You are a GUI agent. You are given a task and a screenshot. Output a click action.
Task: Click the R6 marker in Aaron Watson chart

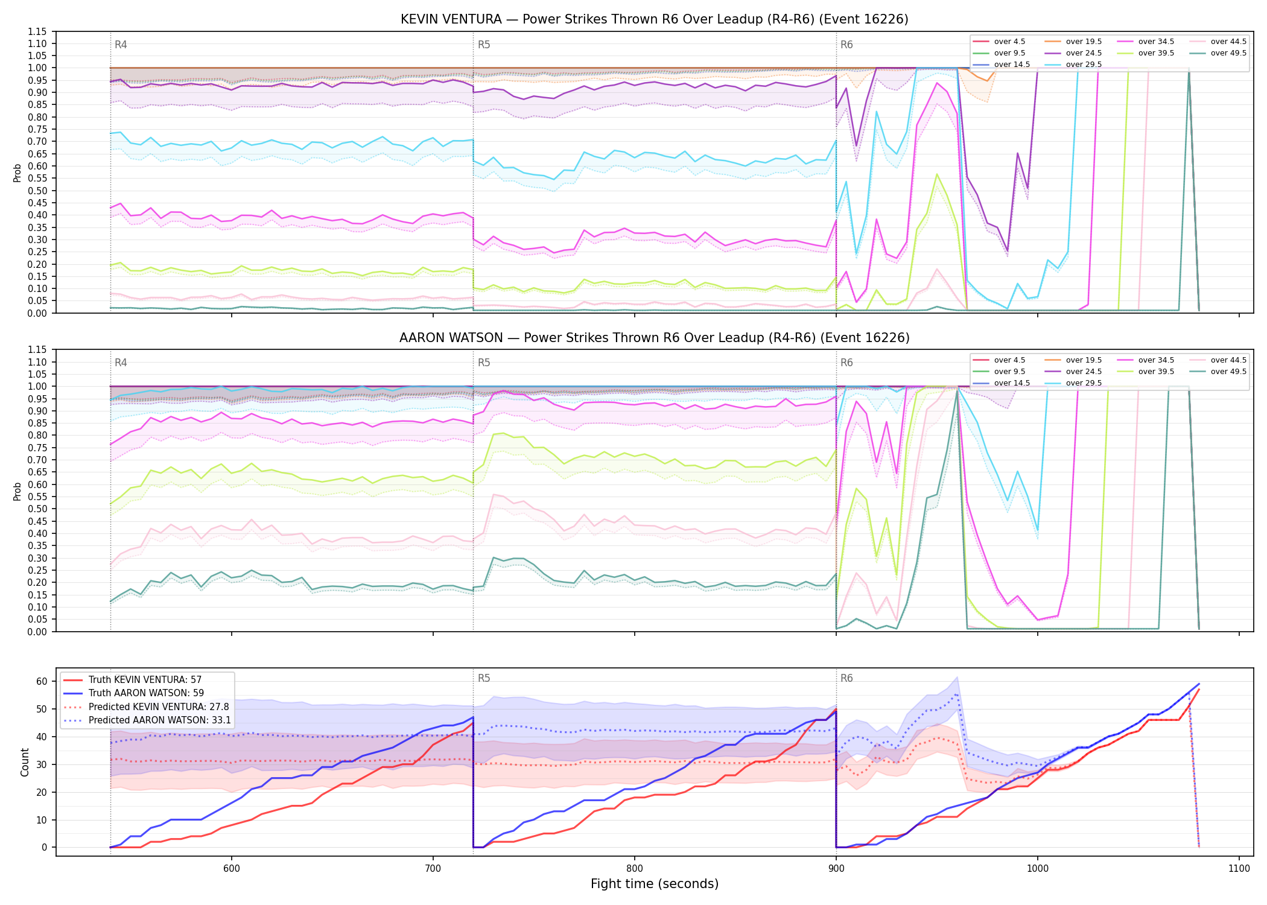(x=846, y=363)
